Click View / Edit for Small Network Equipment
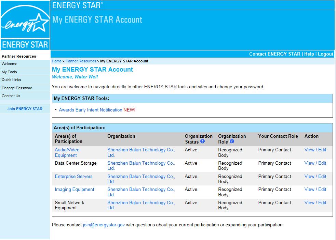This screenshot has height=240, width=336. point(315,202)
